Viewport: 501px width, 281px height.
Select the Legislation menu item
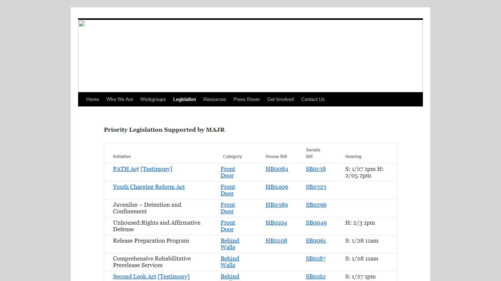184,99
